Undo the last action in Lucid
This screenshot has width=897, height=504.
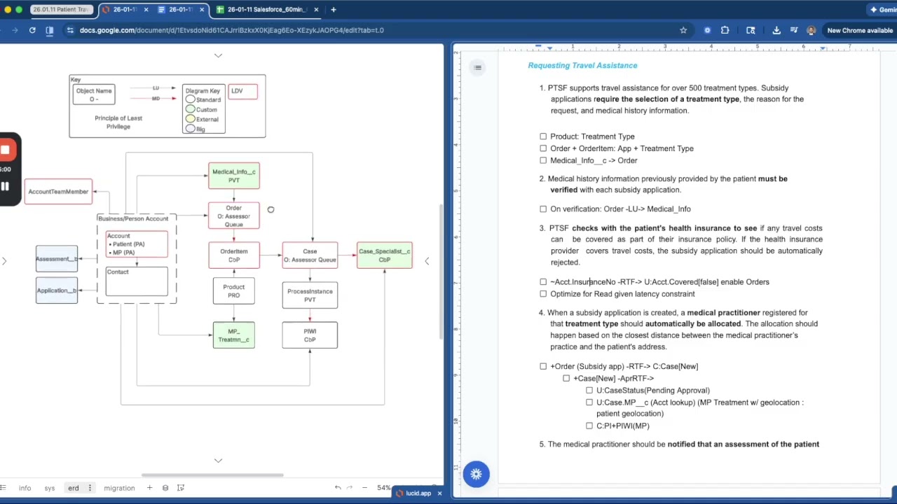tap(338, 488)
